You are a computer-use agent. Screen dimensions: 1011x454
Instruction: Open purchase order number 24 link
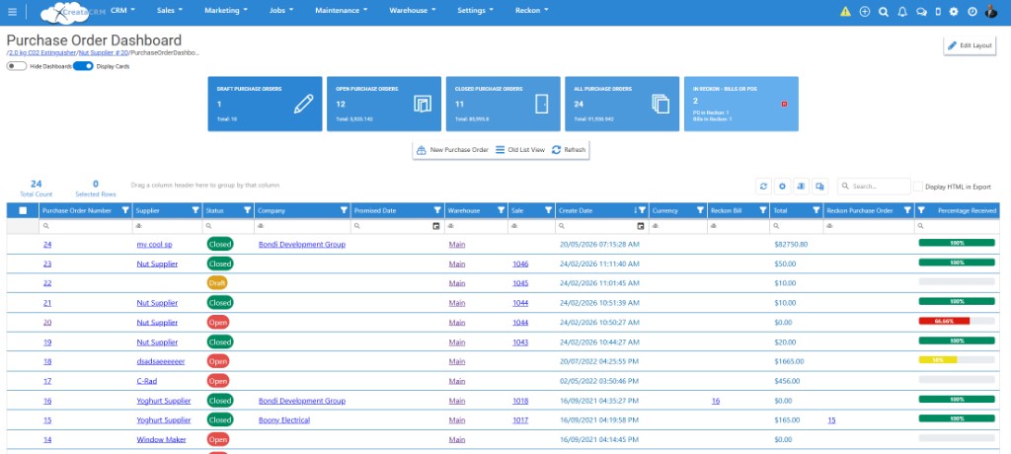click(47, 245)
